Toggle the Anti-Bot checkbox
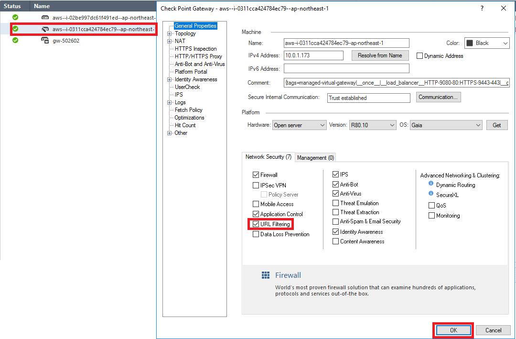 point(336,184)
